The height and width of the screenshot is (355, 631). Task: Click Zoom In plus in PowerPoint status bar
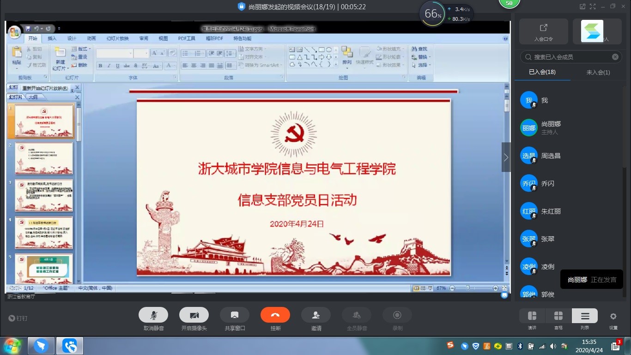(x=495, y=288)
